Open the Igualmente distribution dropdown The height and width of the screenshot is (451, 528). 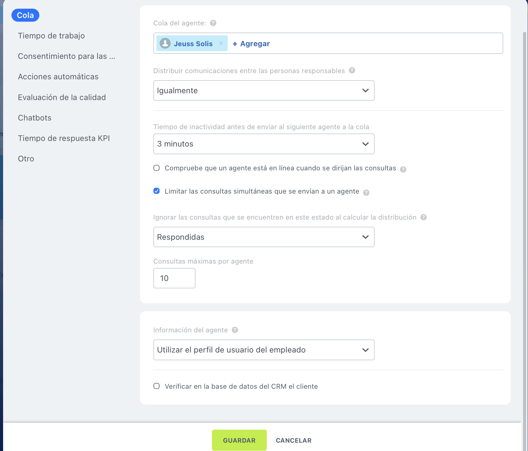264,90
